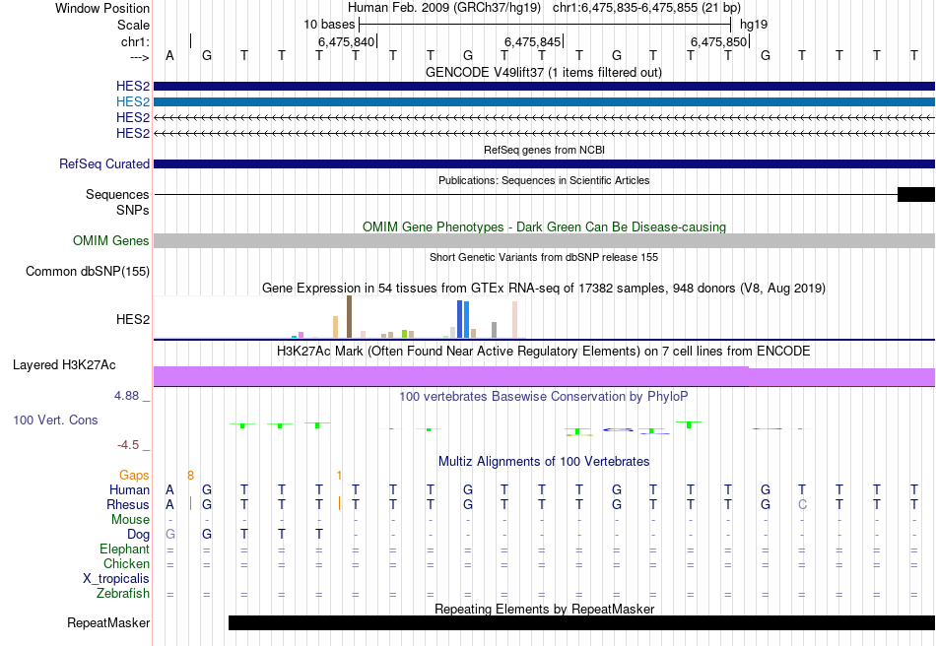Click the gray OMIM Genes bar

(x=544, y=241)
